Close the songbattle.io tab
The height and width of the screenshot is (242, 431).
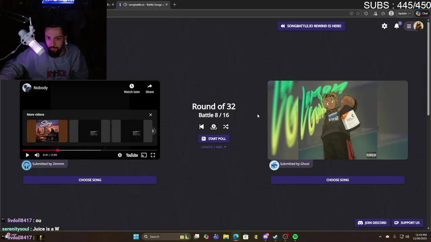point(166,5)
